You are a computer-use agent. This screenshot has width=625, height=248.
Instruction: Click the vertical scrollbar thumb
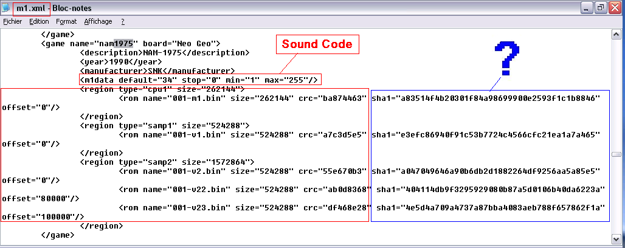[x=616, y=154]
